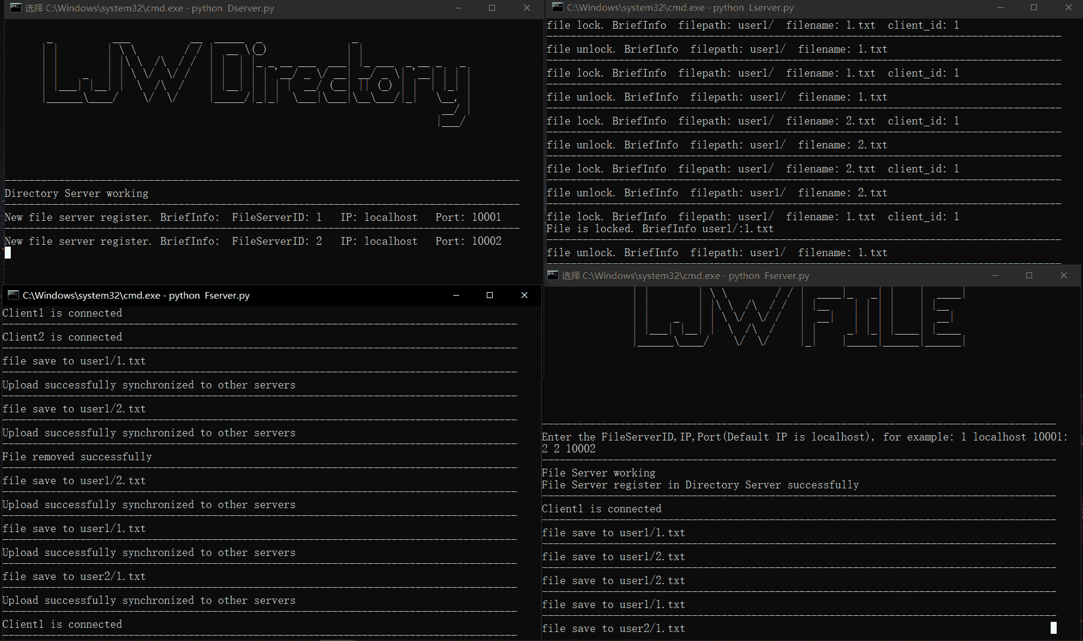Image resolution: width=1083 pixels, height=641 pixels.
Task: Click the FileServerID: 1 register line with Port 10001
Action: 253,217
